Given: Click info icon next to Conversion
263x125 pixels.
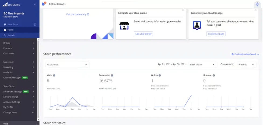Looking at the screenshot, I should (112, 75).
